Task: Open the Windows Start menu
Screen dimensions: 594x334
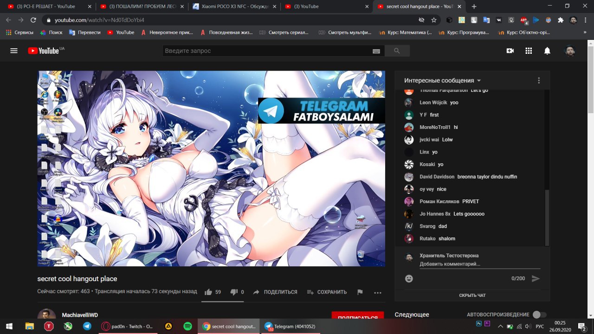Action: click(9, 326)
